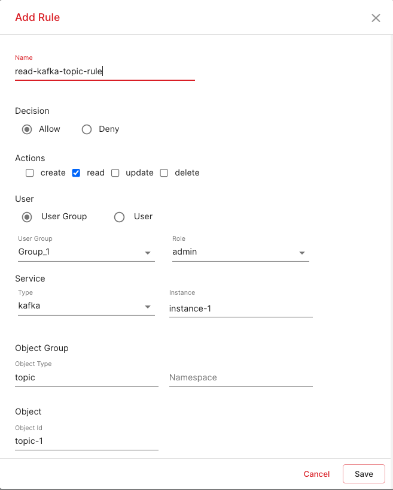393x490 pixels.
Task: Save the new rule
Action: coord(364,474)
